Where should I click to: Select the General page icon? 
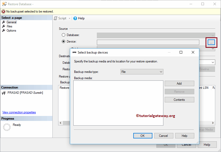pos(4,22)
